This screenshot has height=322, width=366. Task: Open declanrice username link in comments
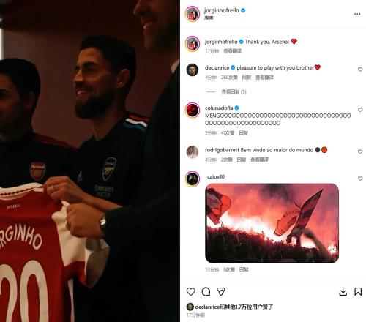pyautogui.click(x=217, y=67)
